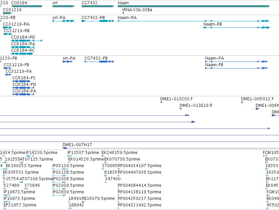Select the EK070736.5prime EST label
The height and width of the screenshot is (210, 279).
[x=122, y=159]
